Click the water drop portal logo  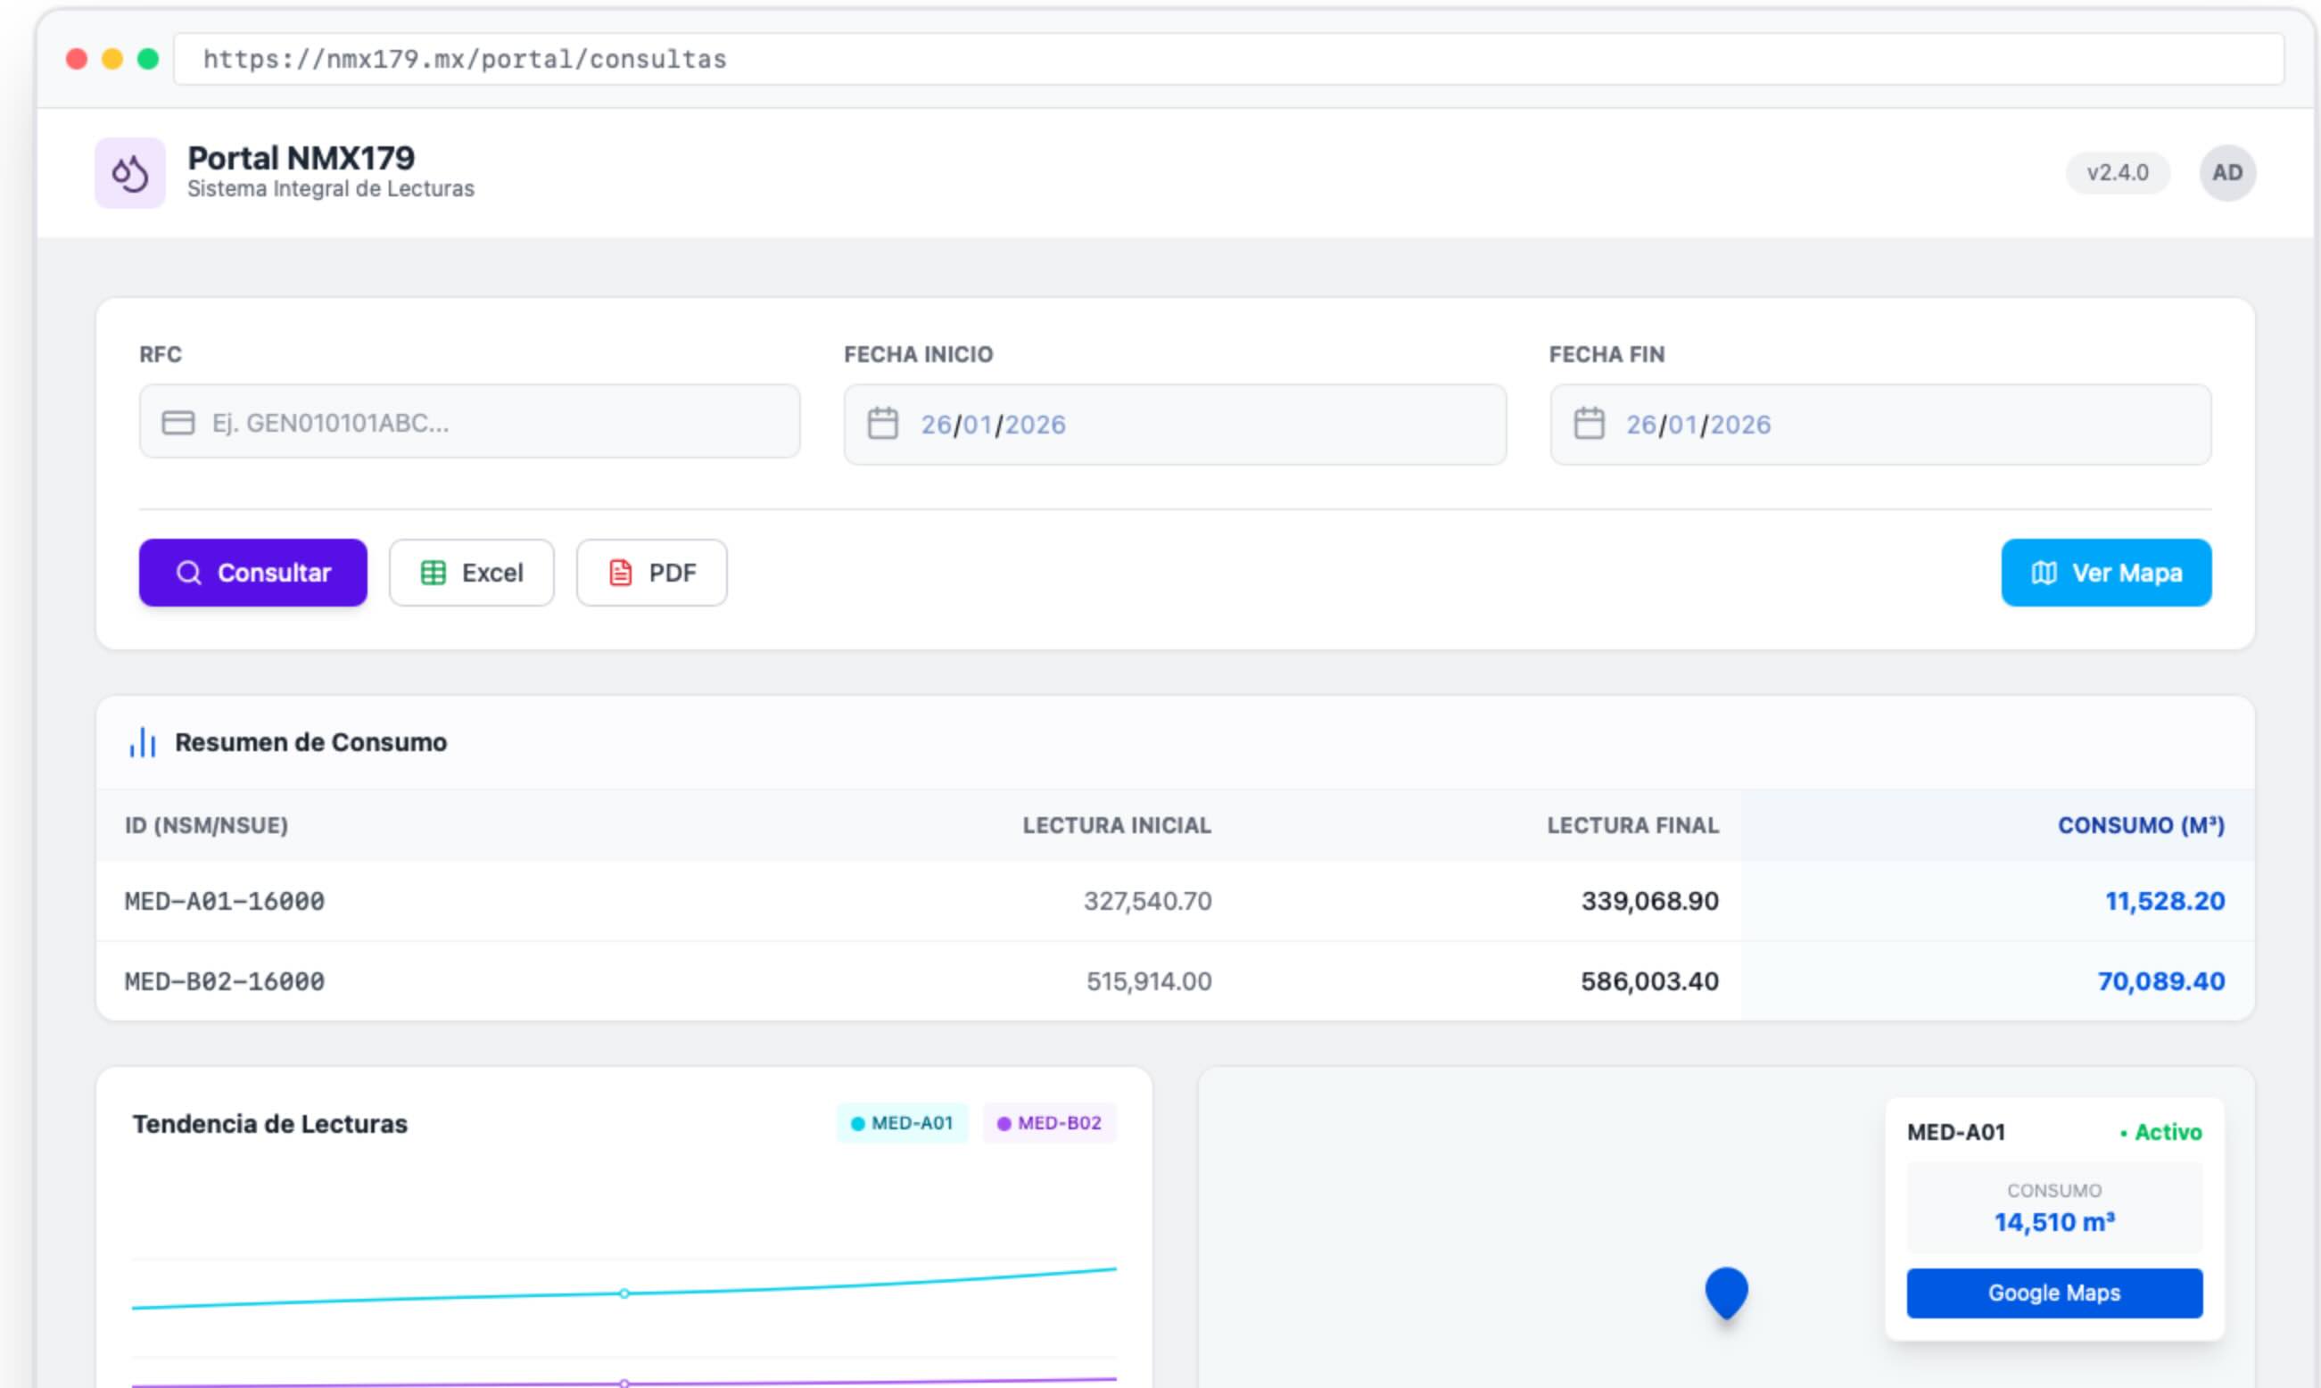click(130, 173)
